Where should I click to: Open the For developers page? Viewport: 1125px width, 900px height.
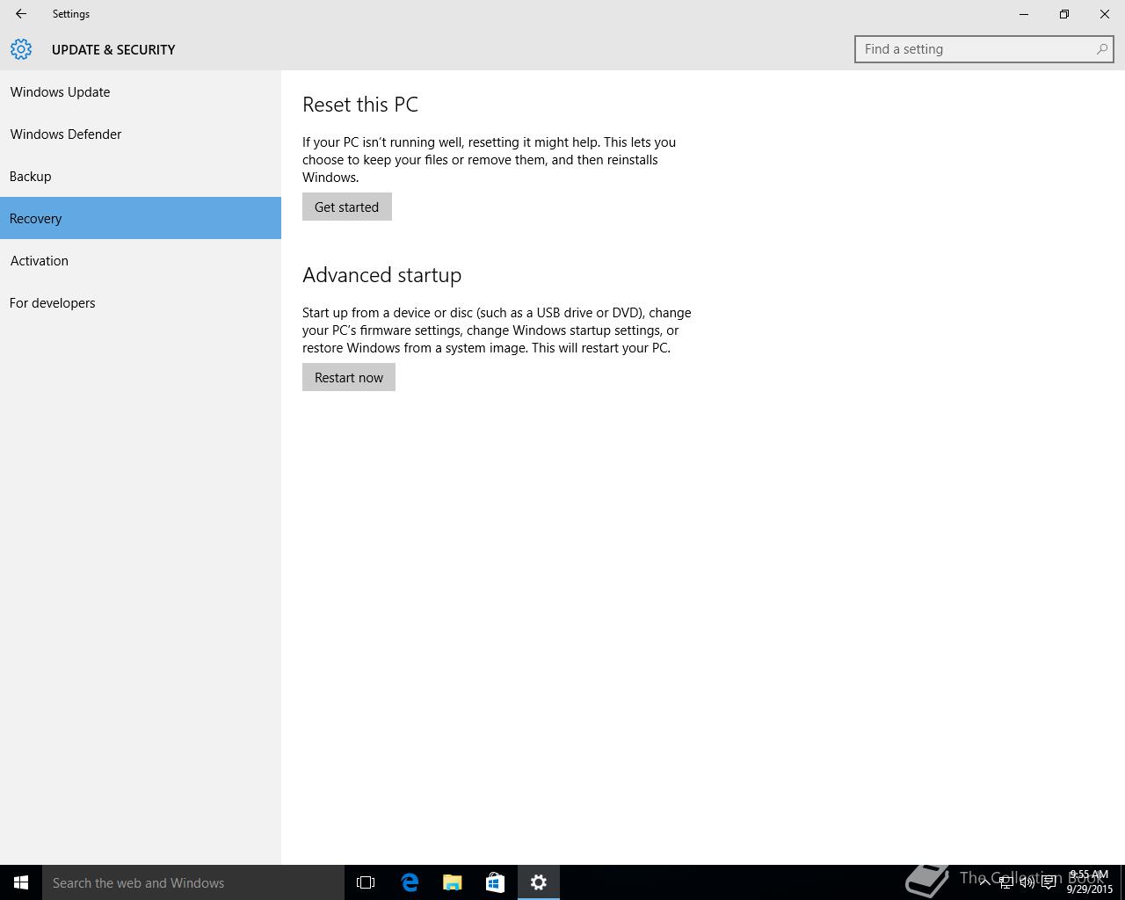pos(141,302)
